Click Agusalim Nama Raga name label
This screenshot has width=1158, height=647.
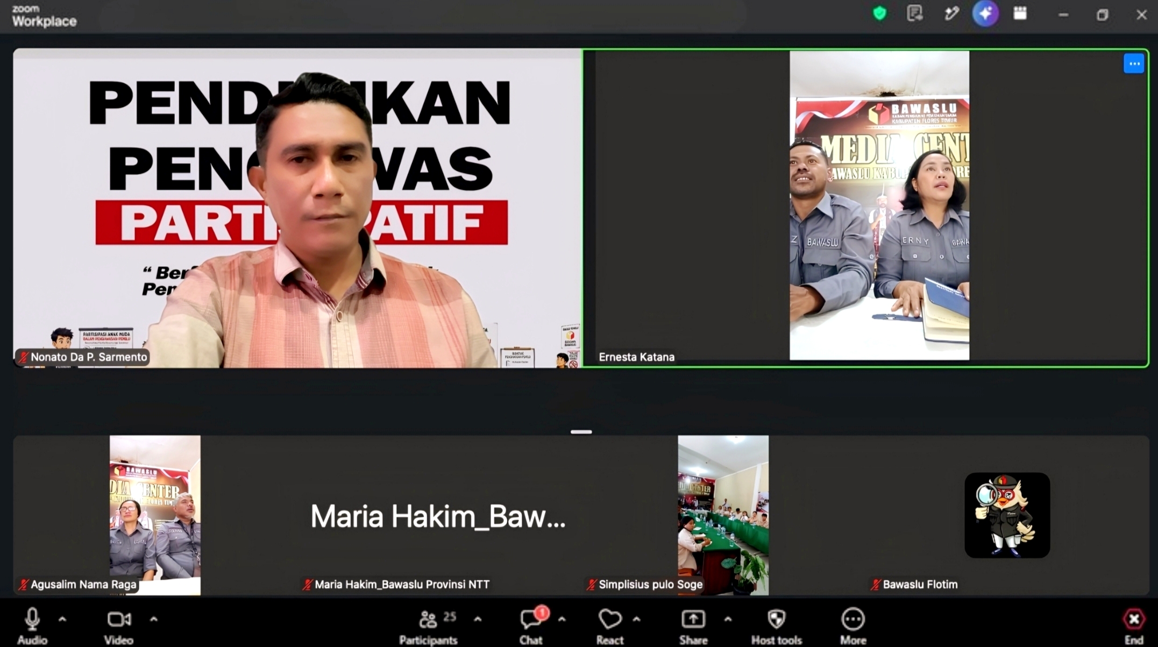[83, 585]
